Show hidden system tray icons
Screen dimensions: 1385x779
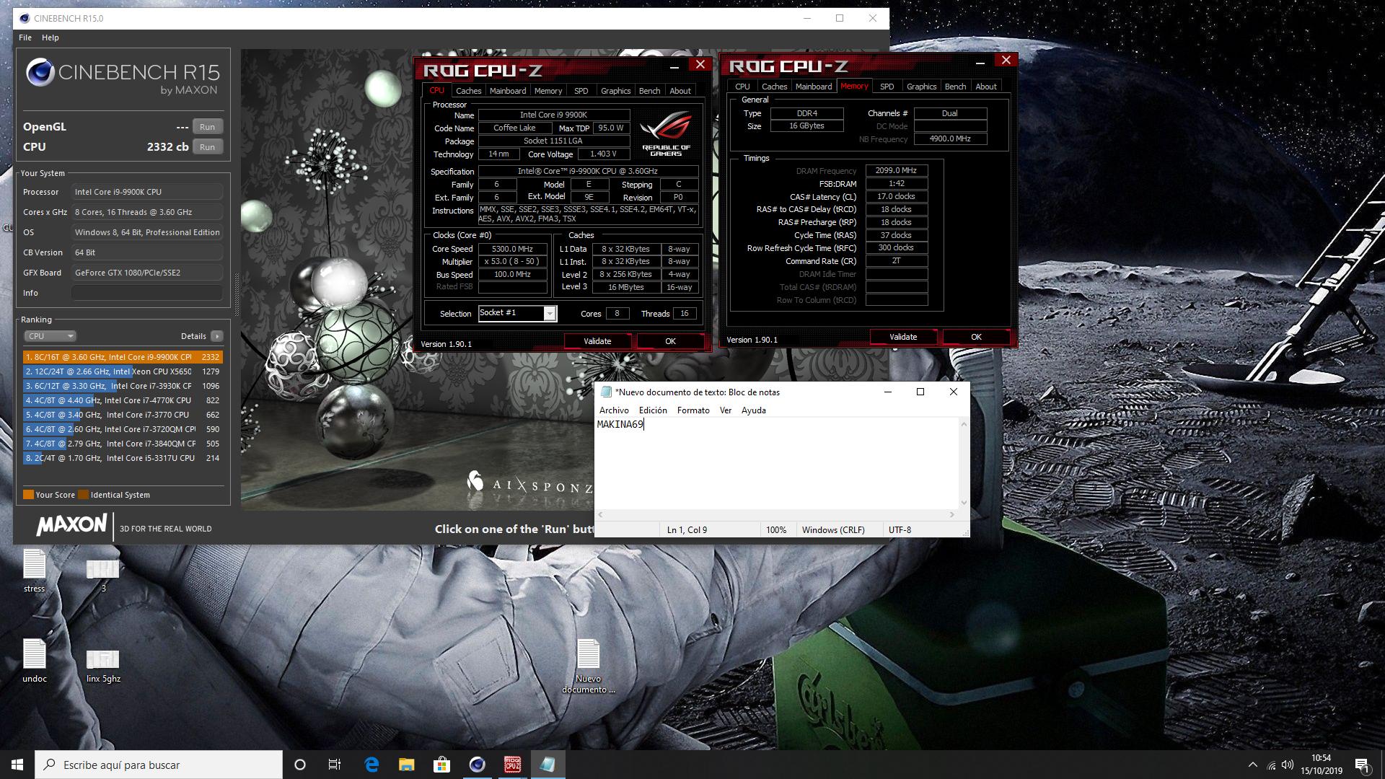(1252, 765)
